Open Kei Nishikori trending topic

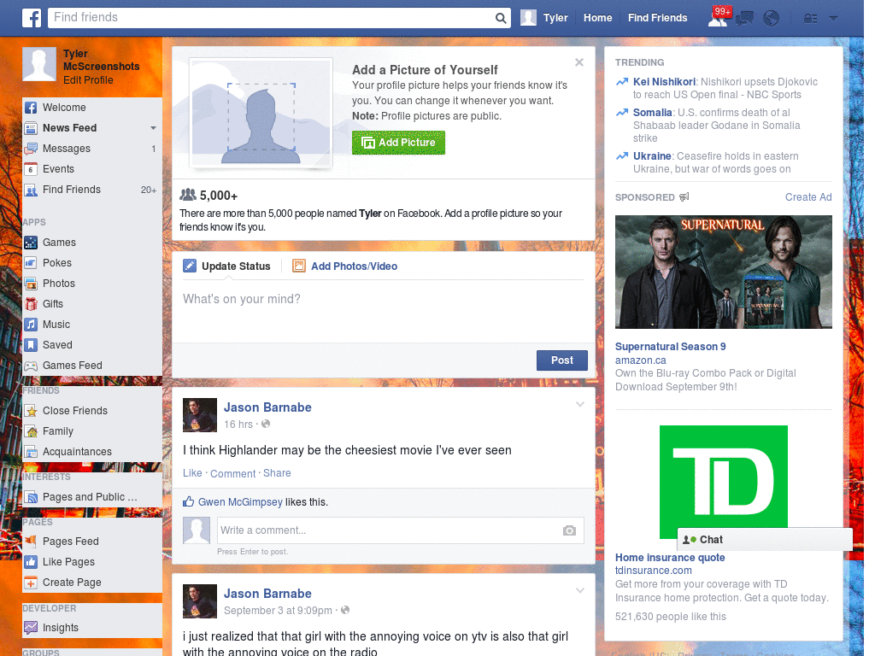(x=664, y=82)
